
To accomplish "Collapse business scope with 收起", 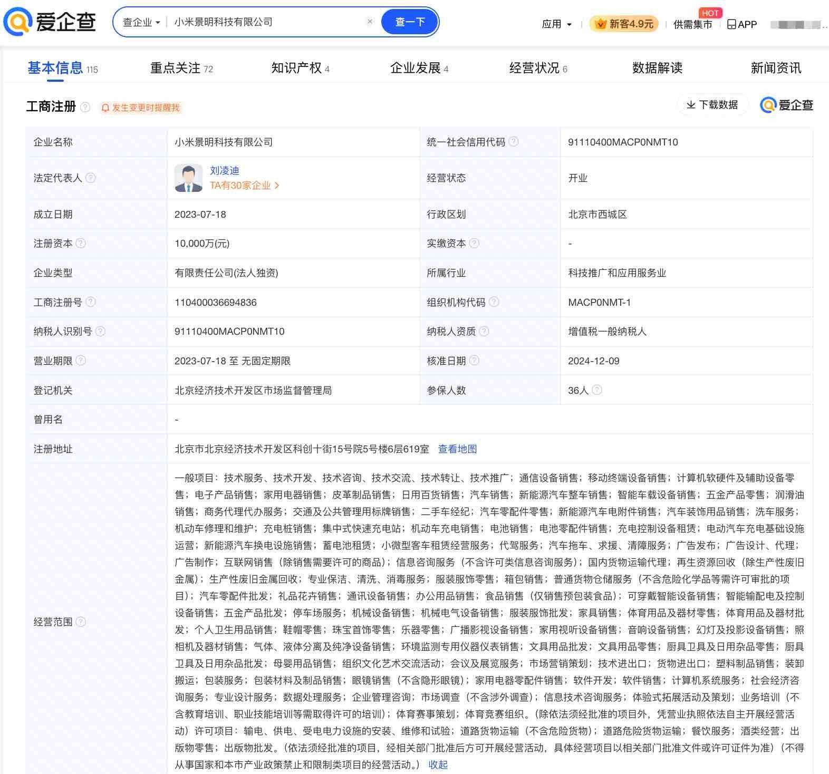I will click(x=438, y=765).
